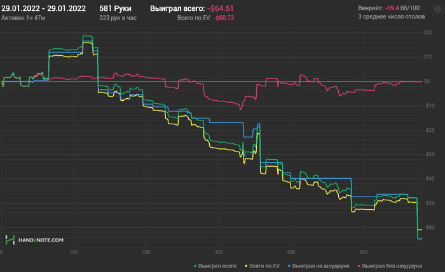The image size is (445, 272).
Task: Click the blue showdown legend dot
Action: [x=289, y=264]
